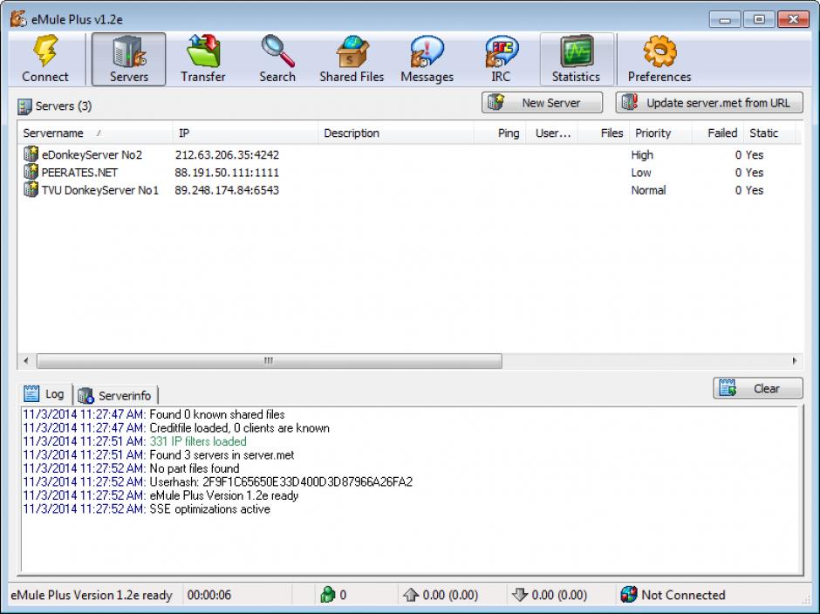Click the right scroll arrow of server list
The image size is (820, 614).
795,361
